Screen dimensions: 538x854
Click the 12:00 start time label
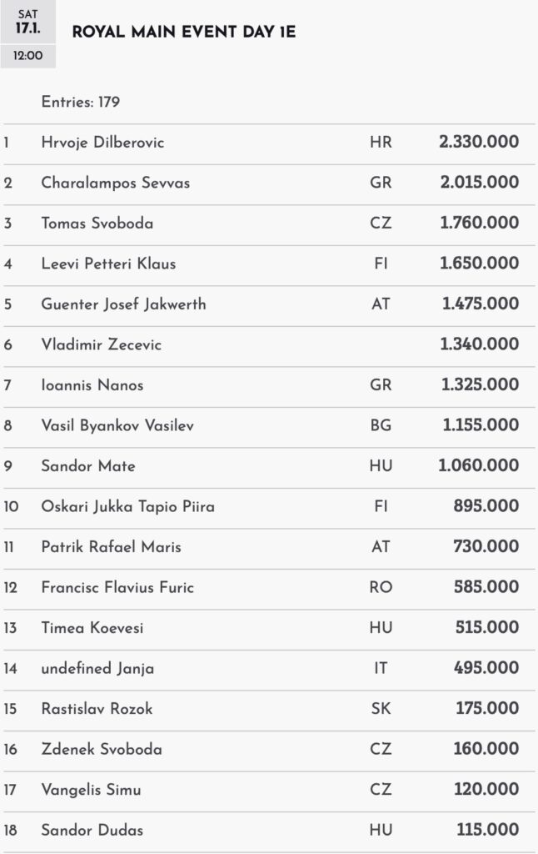point(27,56)
